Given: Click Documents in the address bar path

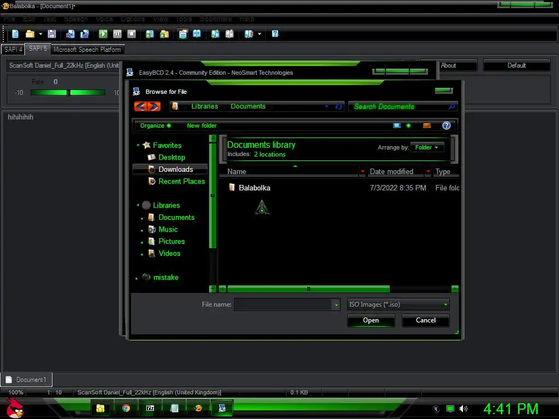Looking at the screenshot, I should pyautogui.click(x=248, y=106).
